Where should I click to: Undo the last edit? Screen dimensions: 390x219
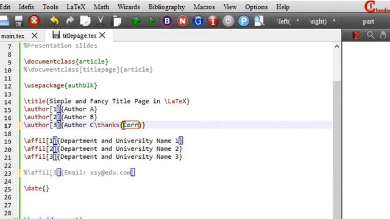point(54,21)
